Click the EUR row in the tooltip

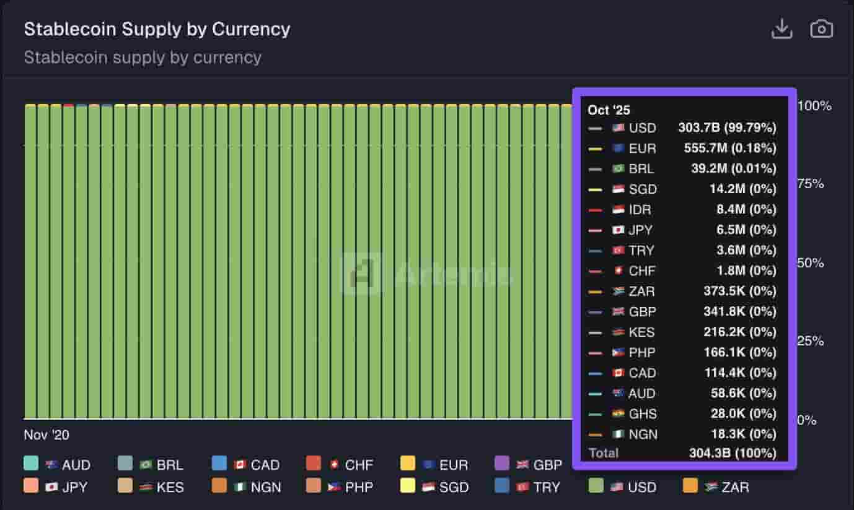coord(682,149)
